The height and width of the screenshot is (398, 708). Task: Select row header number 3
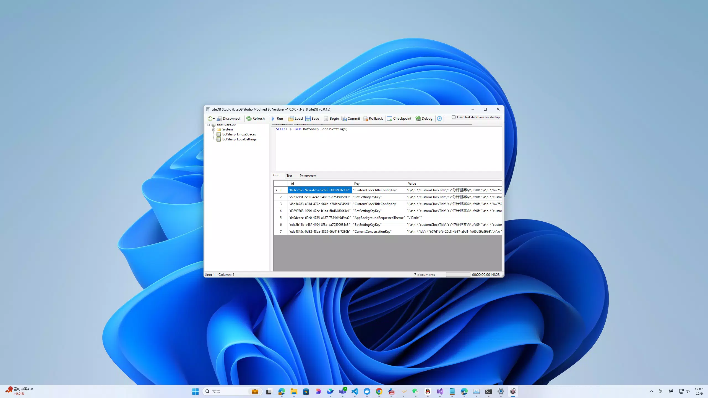point(281,204)
